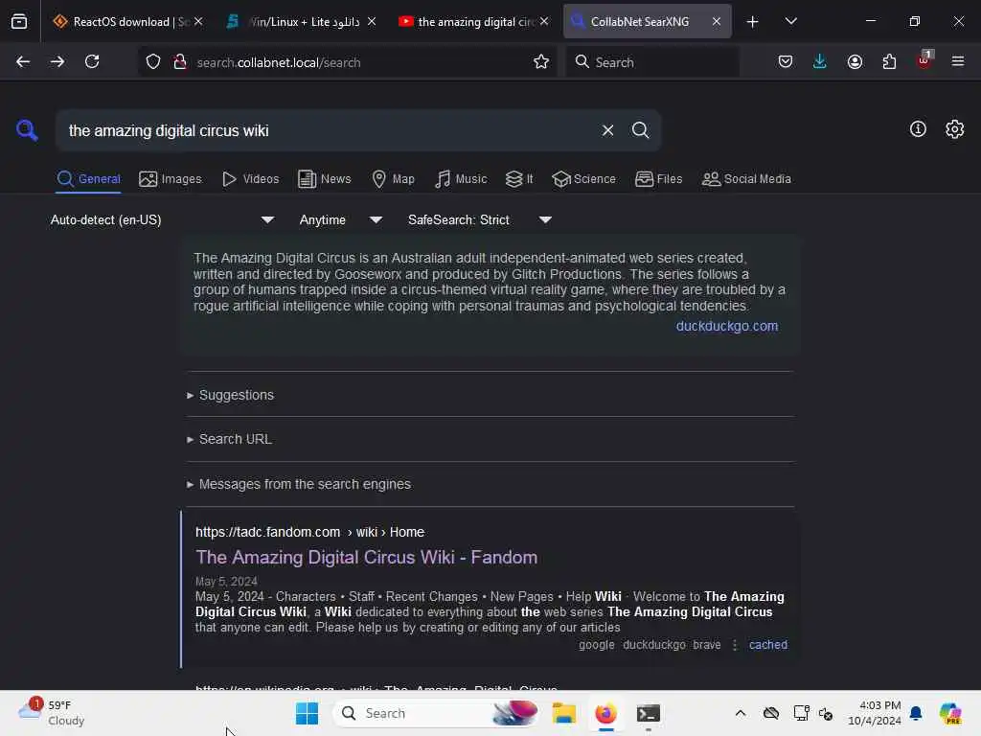Select the General search category
981x736 pixels.
pyautogui.click(x=88, y=179)
